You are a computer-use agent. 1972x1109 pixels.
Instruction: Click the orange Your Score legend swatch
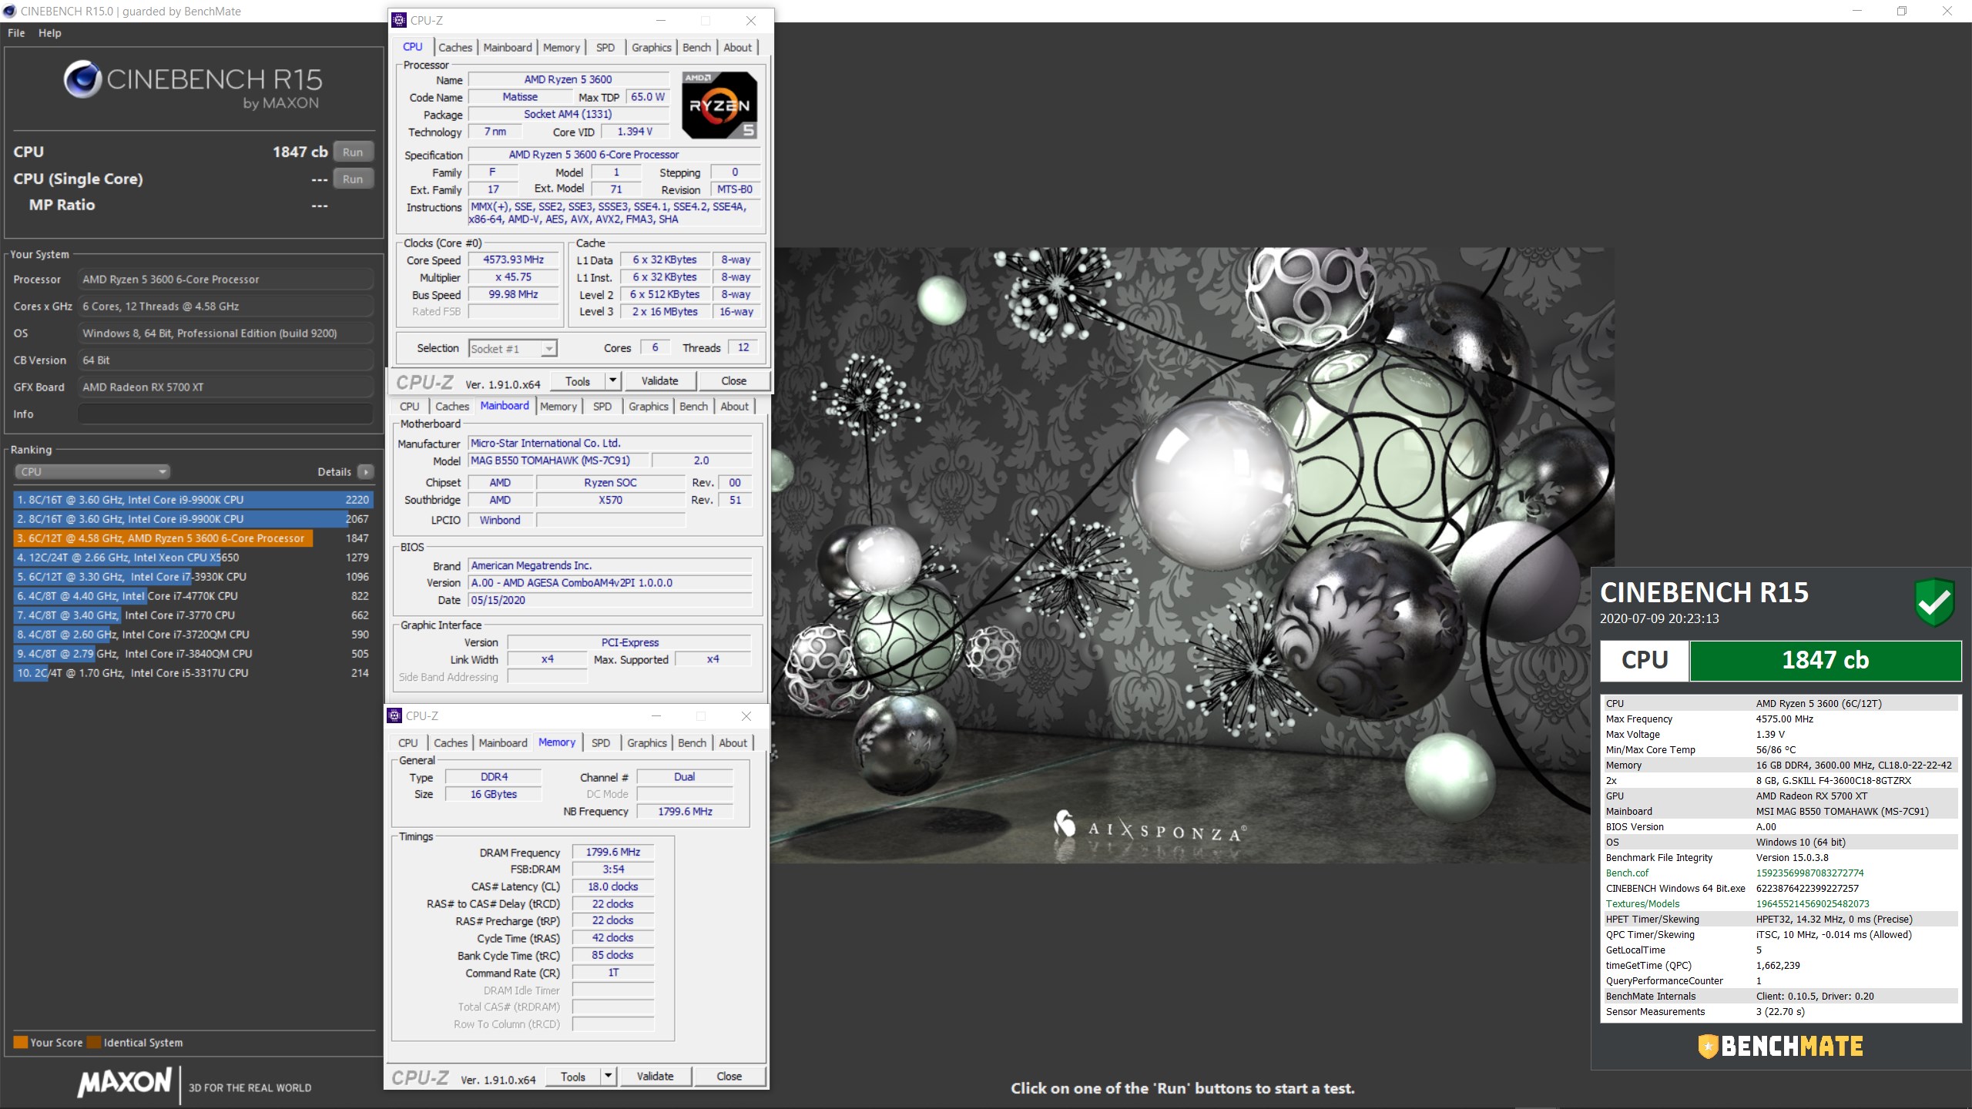pos(21,1043)
